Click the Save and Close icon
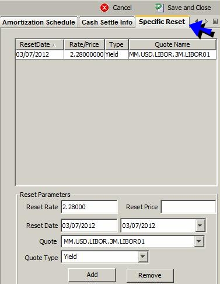Image resolution: width=220 pixels, height=284 pixels. (159, 8)
